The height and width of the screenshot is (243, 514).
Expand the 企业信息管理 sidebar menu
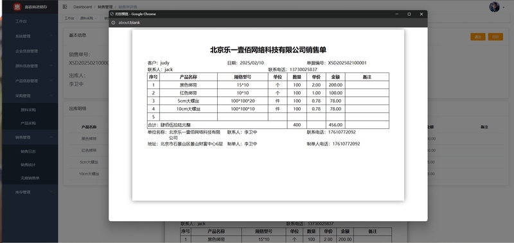coord(30,51)
